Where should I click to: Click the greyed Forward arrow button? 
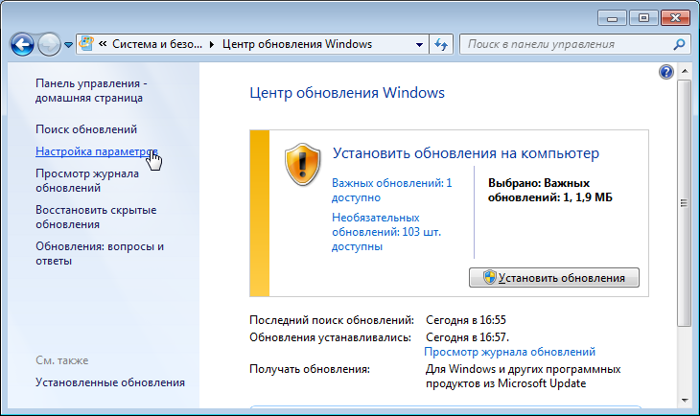click(x=49, y=45)
